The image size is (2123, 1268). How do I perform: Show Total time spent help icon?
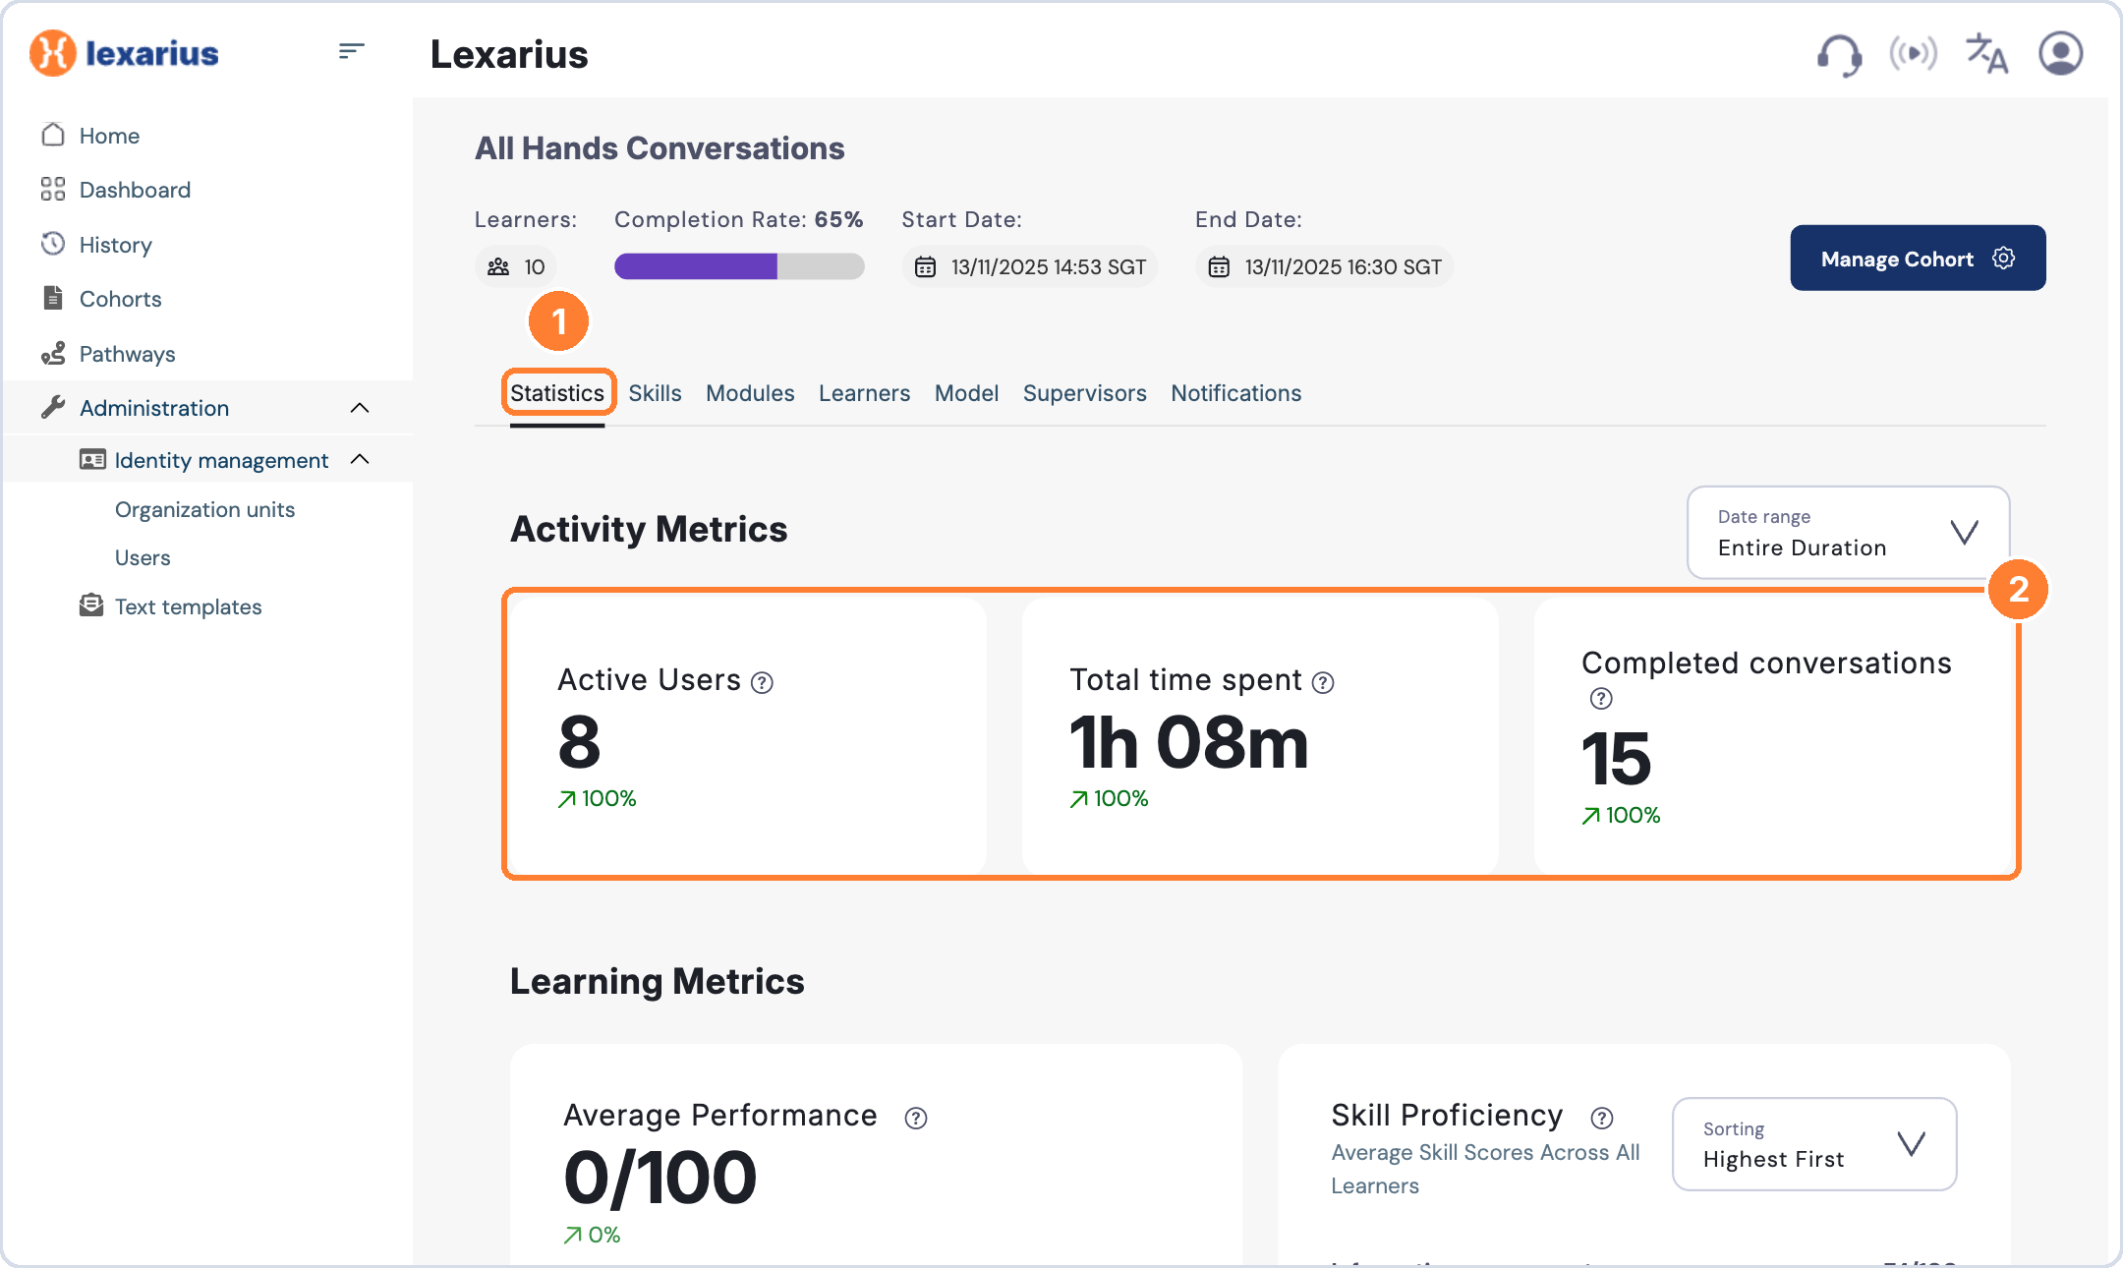pos(1323,682)
